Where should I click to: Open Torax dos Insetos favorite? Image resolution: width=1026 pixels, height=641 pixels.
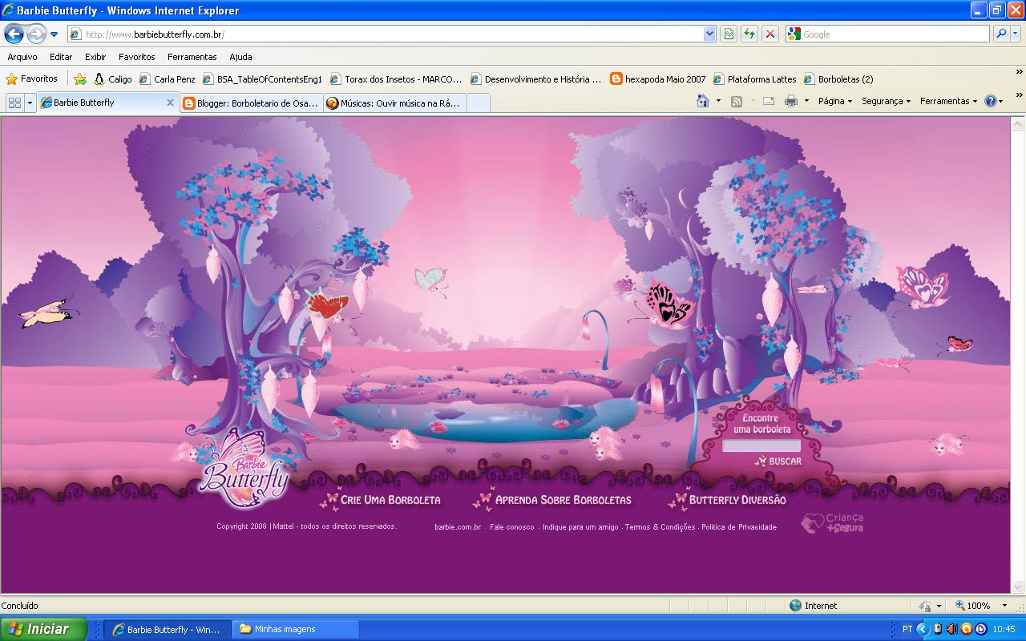(x=397, y=79)
